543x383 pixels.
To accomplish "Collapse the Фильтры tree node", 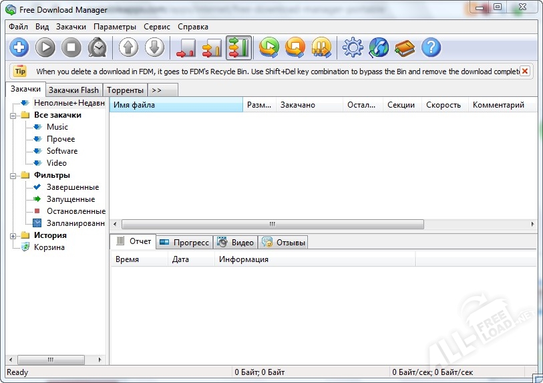I will (x=14, y=175).
